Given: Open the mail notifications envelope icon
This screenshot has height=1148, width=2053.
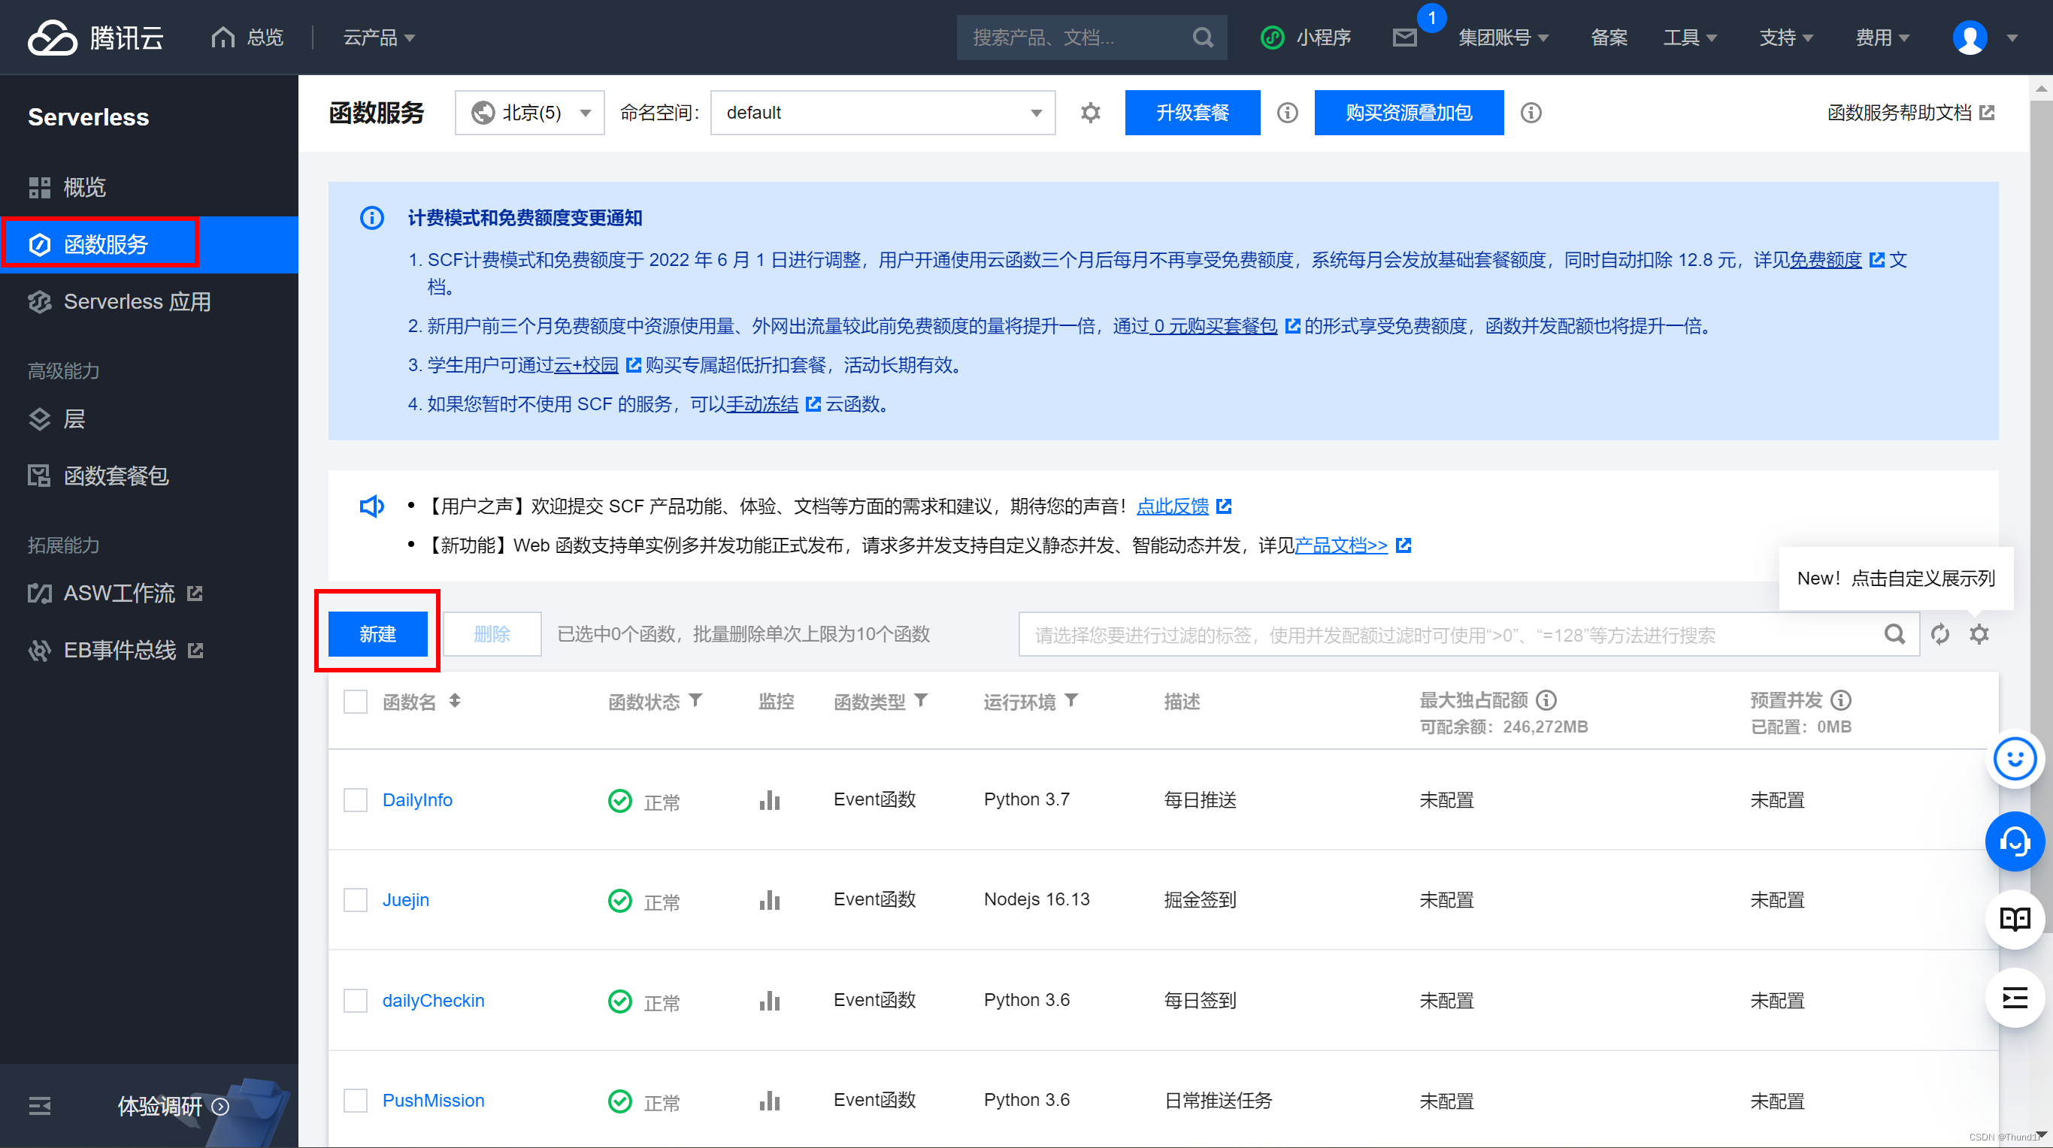Looking at the screenshot, I should click(1404, 38).
